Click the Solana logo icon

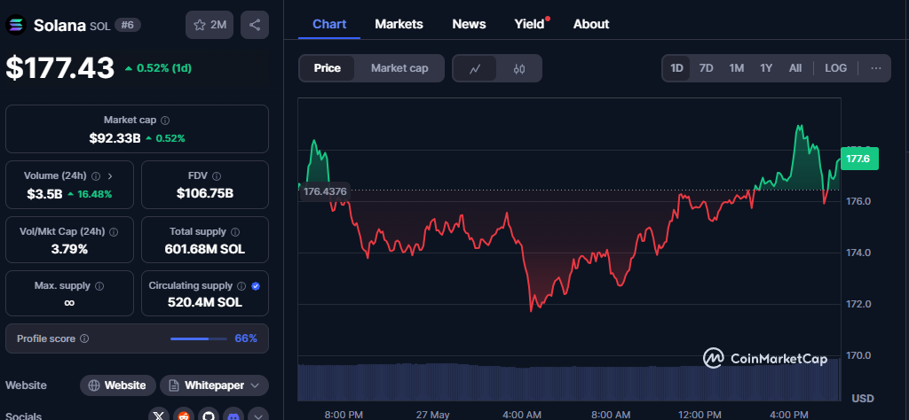16,25
